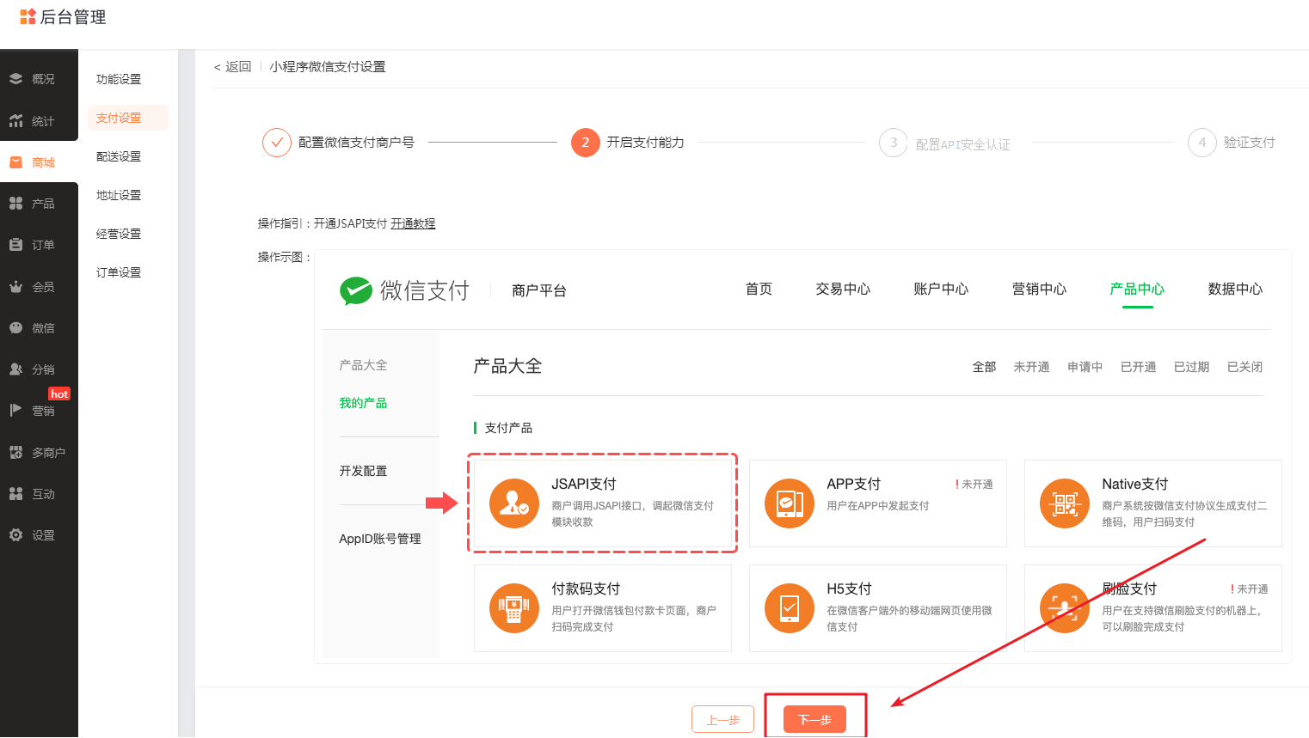1309x738 pixels.
Task: Click the 小程序微信支付设置 page title
Action: pyautogui.click(x=327, y=67)
